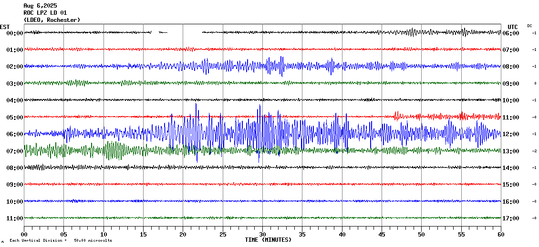
Task: Click the 17:00 UTC label
Action: point(510,218)
